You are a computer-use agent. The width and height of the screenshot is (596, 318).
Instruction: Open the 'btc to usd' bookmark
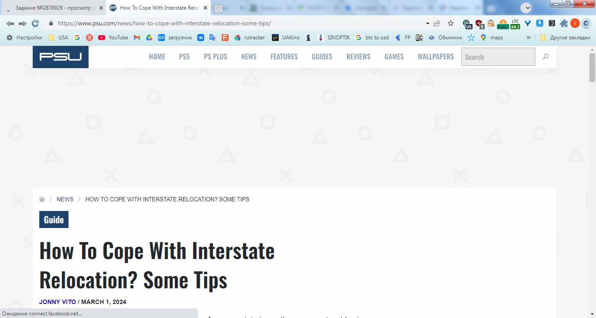click(372, 38)
